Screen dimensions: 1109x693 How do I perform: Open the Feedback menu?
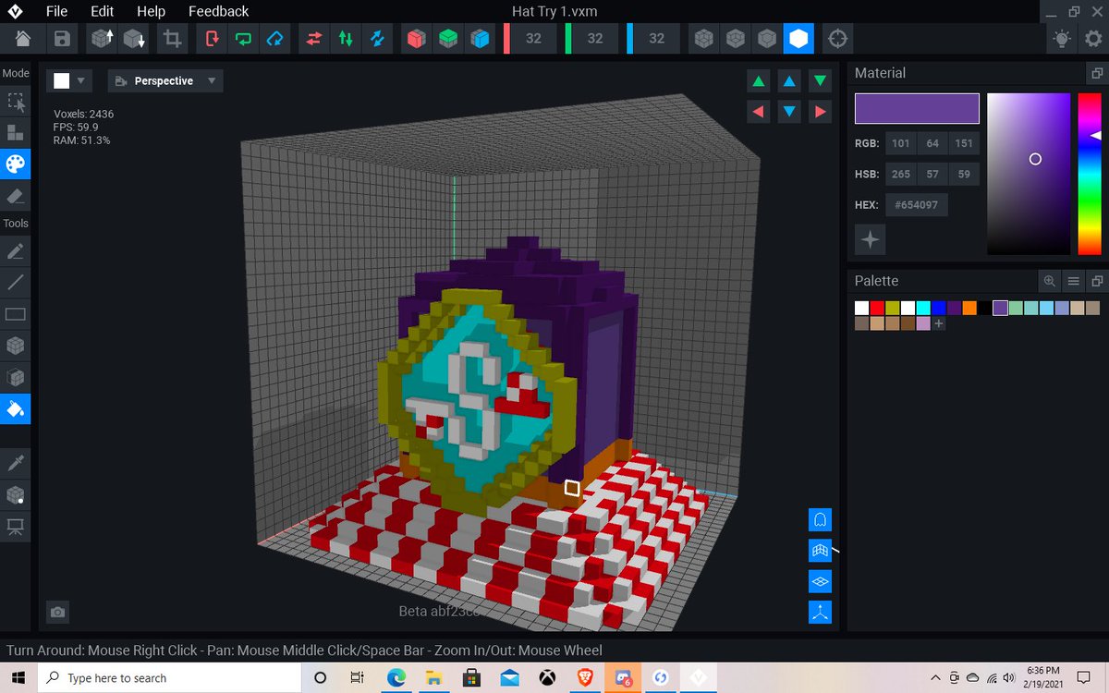(218, 11)
